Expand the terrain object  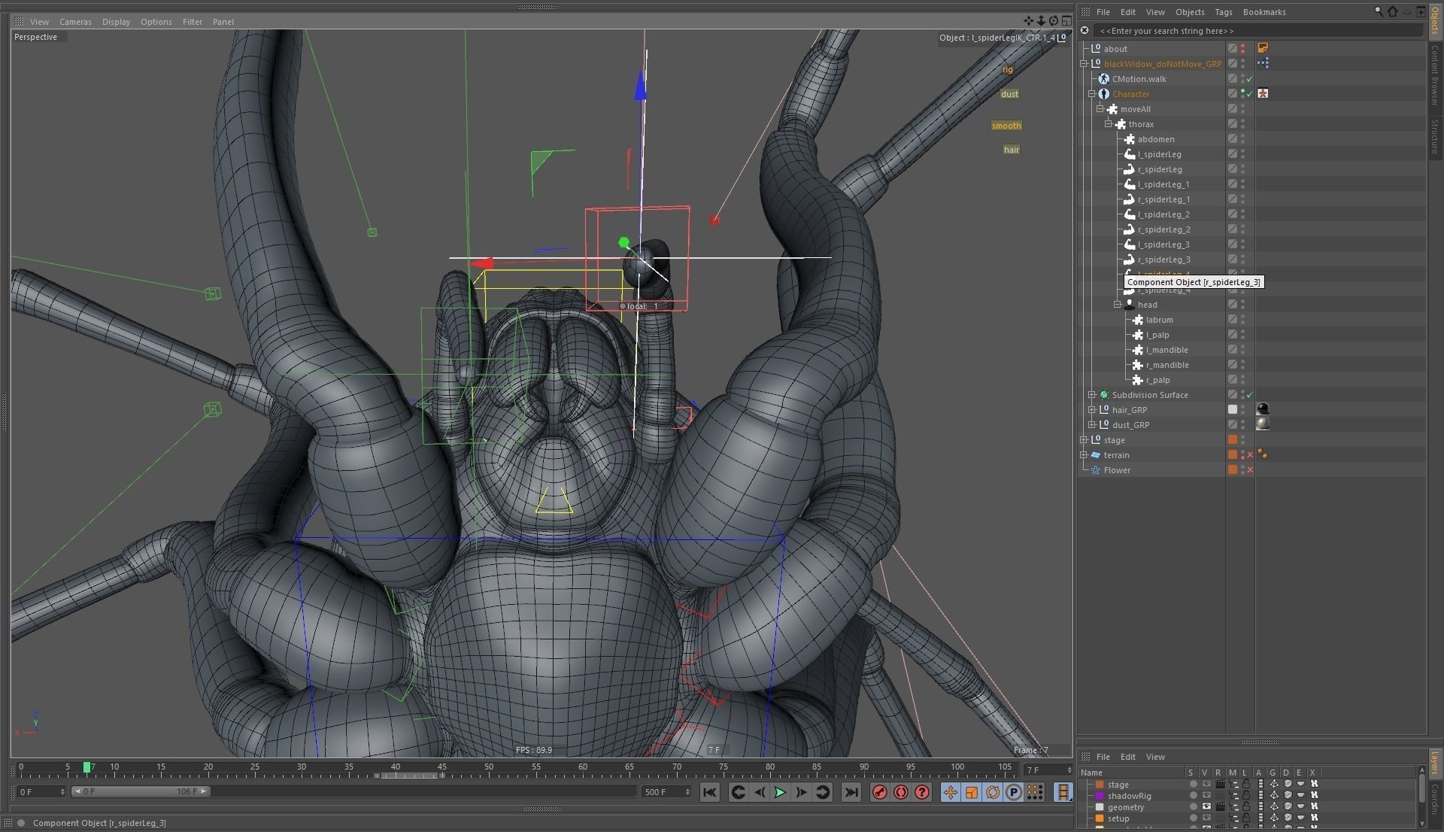[1084, 455]
